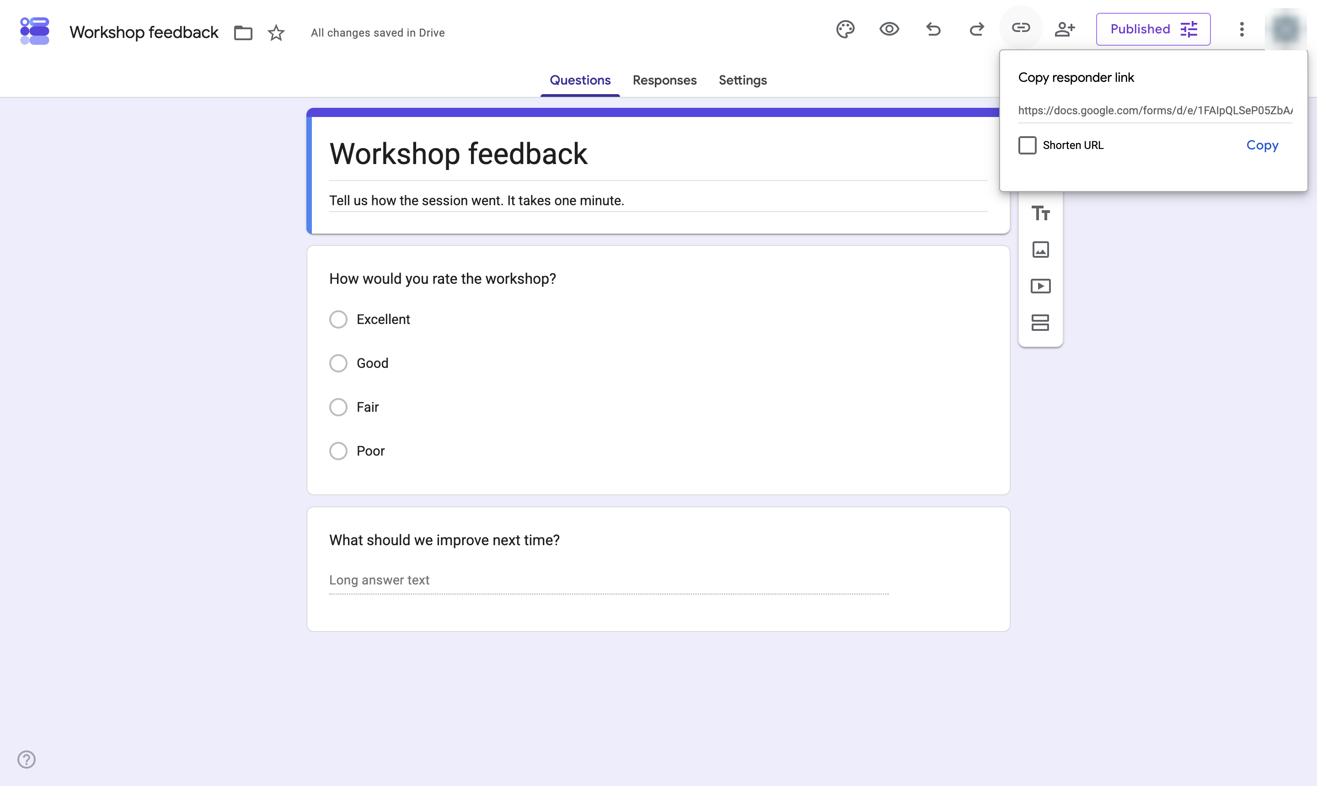Viewport: 1317px width, 786px height.
Task: Open the Published options button
Action: click(x=1153, y=29)
